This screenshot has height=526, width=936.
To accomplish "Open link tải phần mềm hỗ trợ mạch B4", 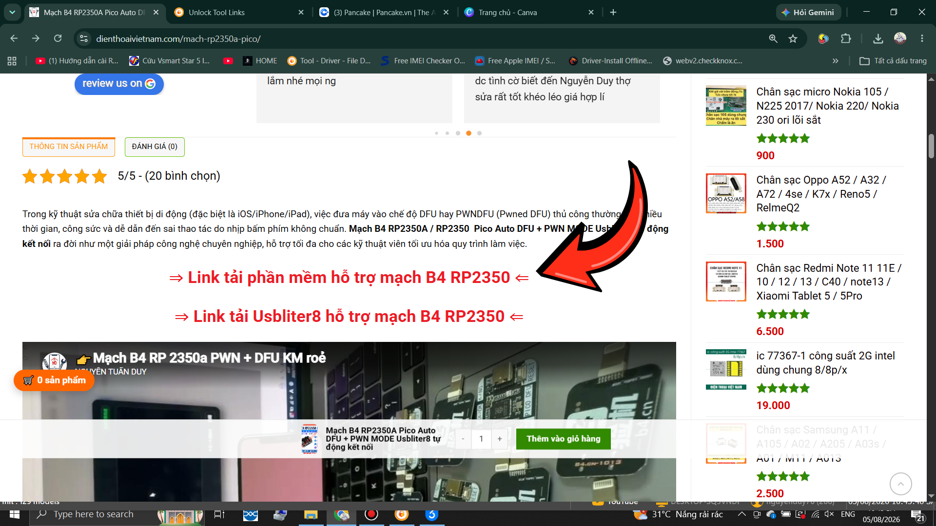I will (x=349, y=278).
